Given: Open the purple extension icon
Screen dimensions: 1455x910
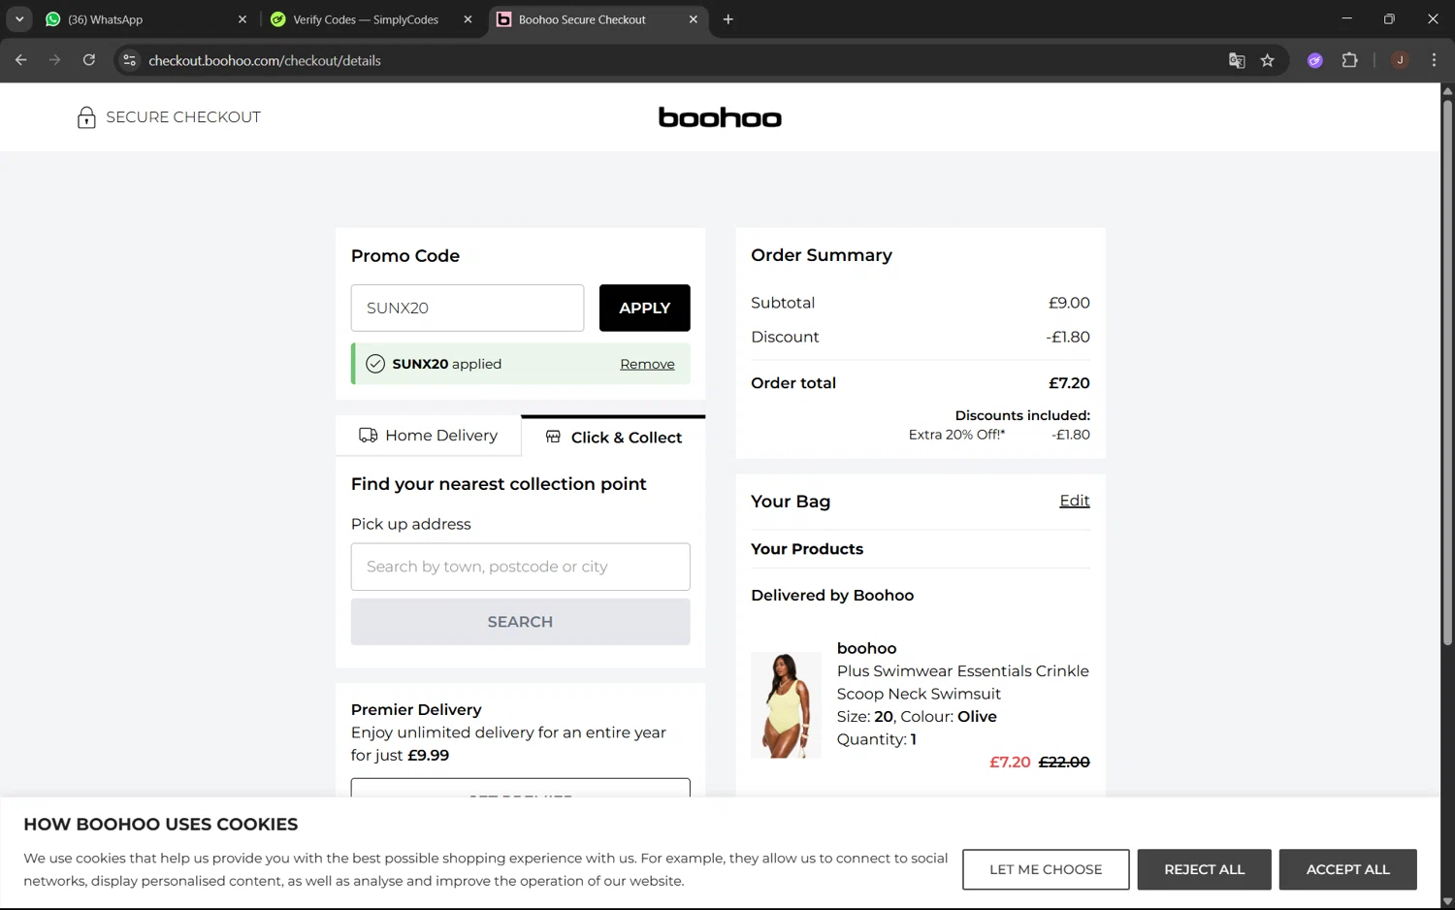Looking at the screenshot, I should coord(1315,60).
